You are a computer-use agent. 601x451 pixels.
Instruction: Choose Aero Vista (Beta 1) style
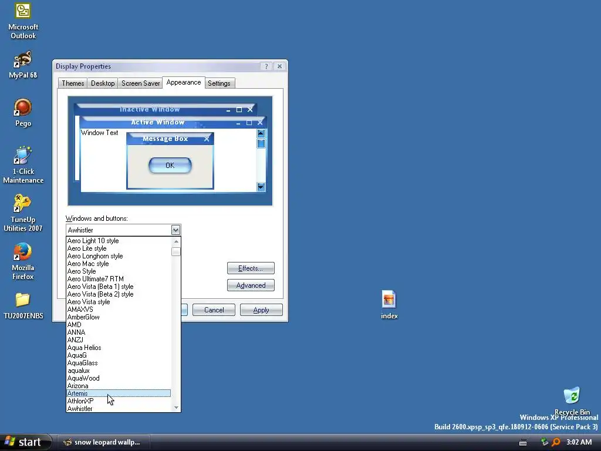[x=119, y=287]
